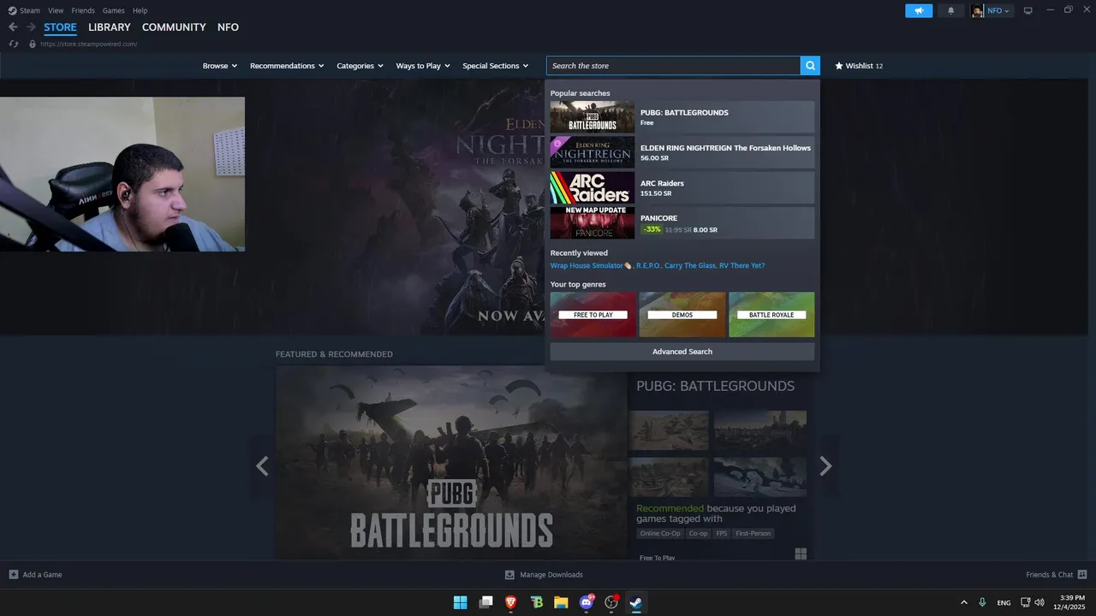Click the profile avatar picture
The height and width of the screenshot is (616, 1096).
[x=977, y=11]
